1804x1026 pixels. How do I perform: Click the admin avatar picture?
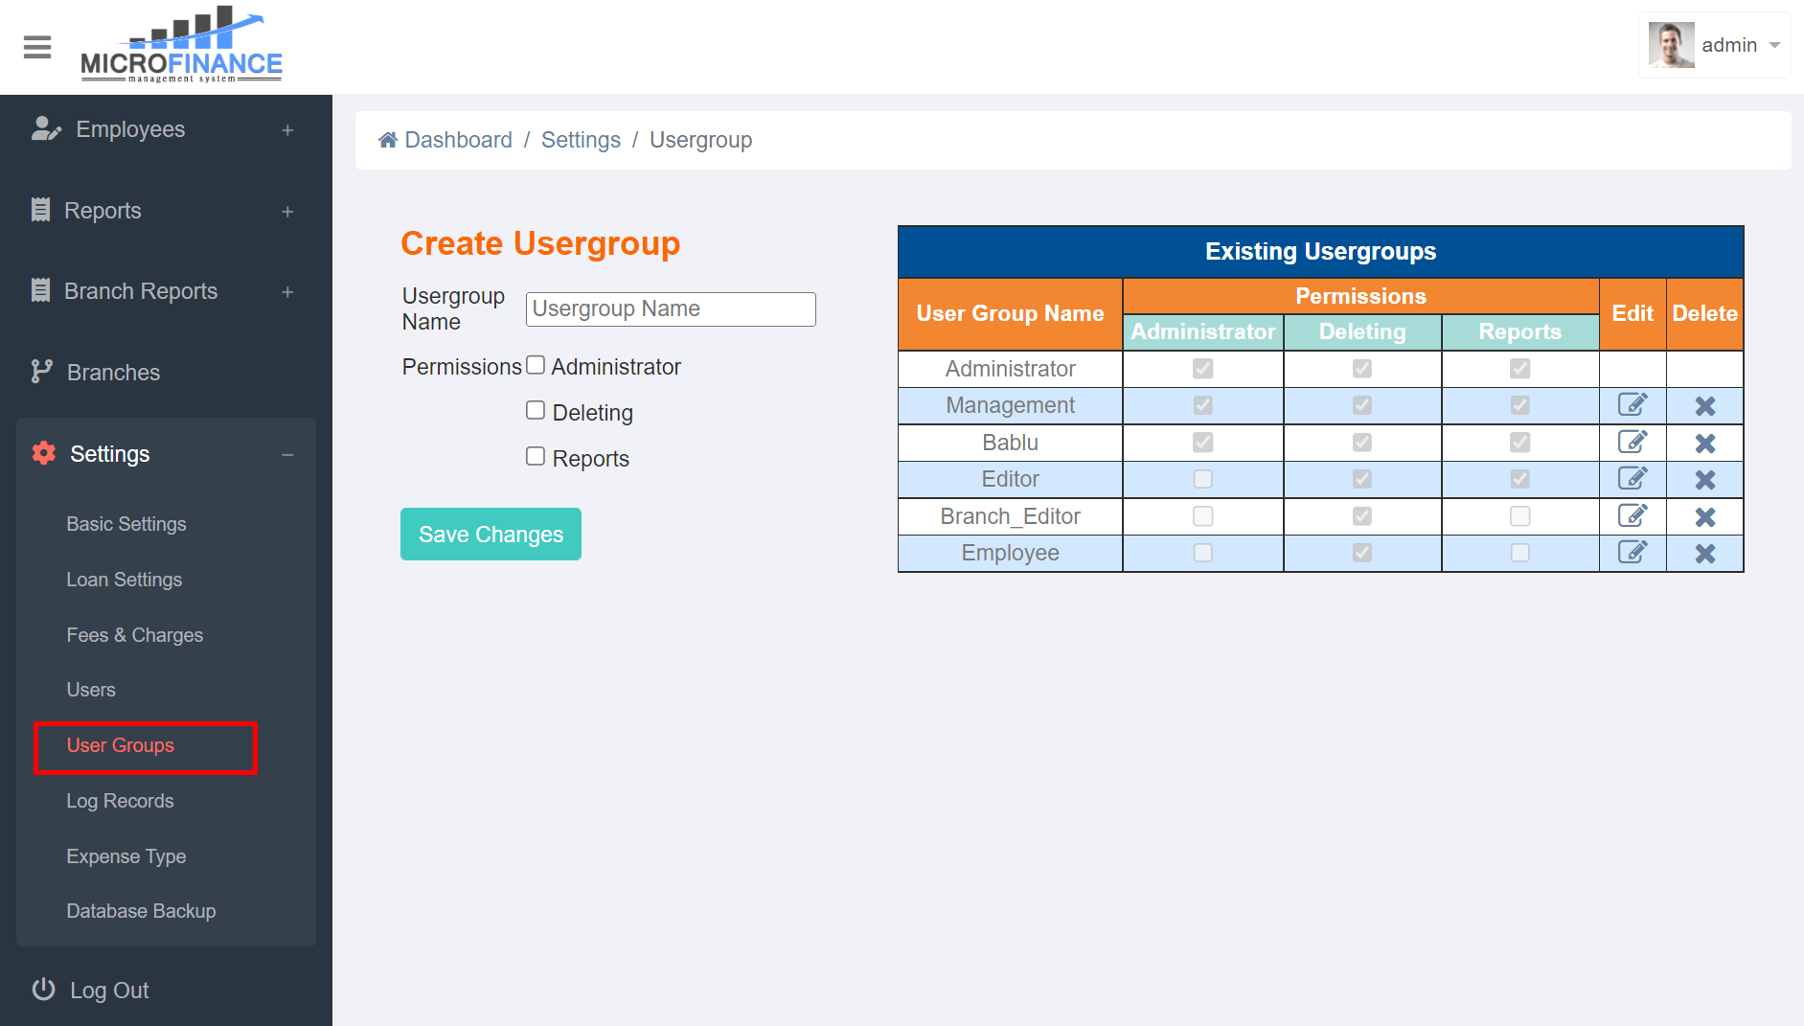click(1671, 45)
